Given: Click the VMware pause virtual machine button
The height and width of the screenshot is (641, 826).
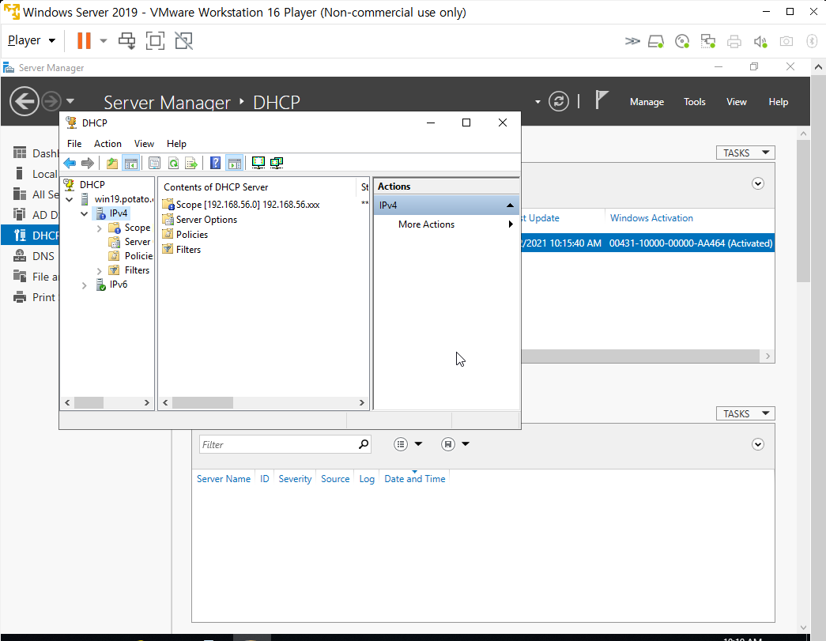Looking at the screenshot, I should tap(84, 40).
